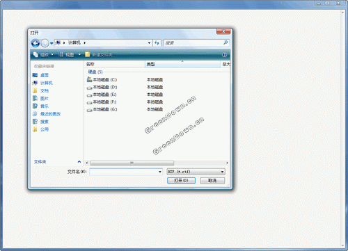
Task: Click the 取消 button
Action: pyautogui.click(x=212, y=181)
